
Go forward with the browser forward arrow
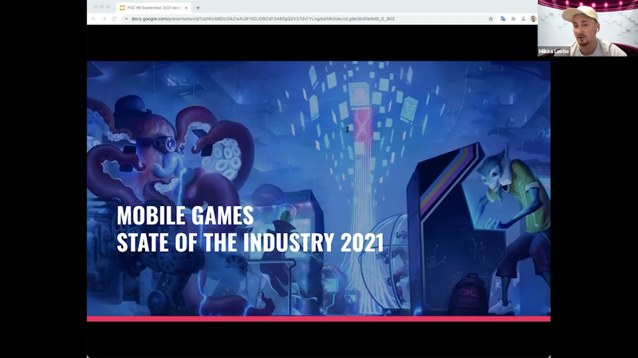104,18
